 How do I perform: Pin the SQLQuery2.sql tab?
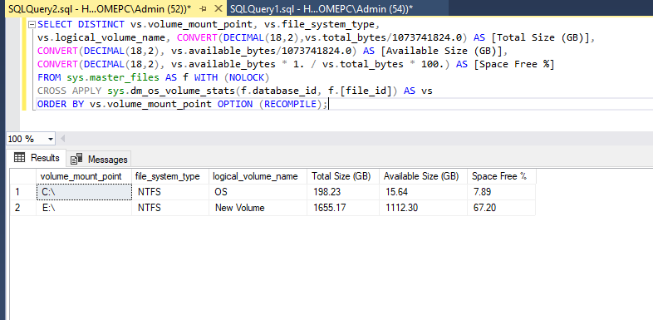[x=203, y=9]
